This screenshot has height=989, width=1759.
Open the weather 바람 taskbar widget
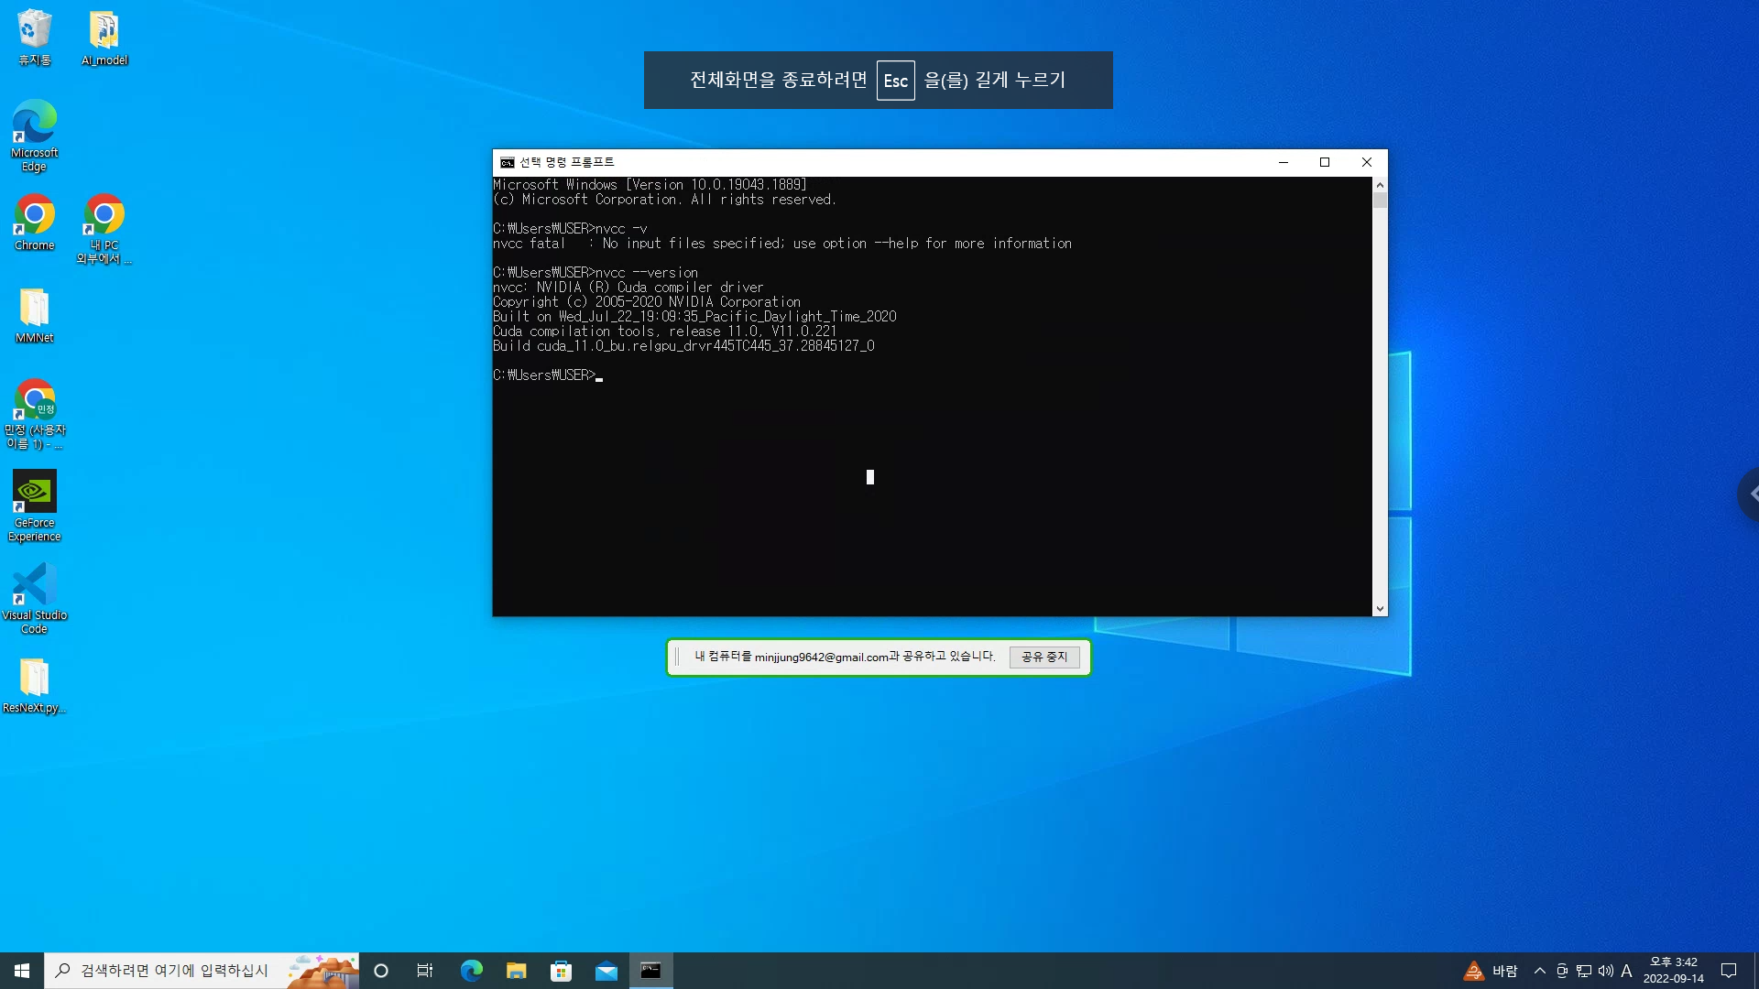point(1491,971)
